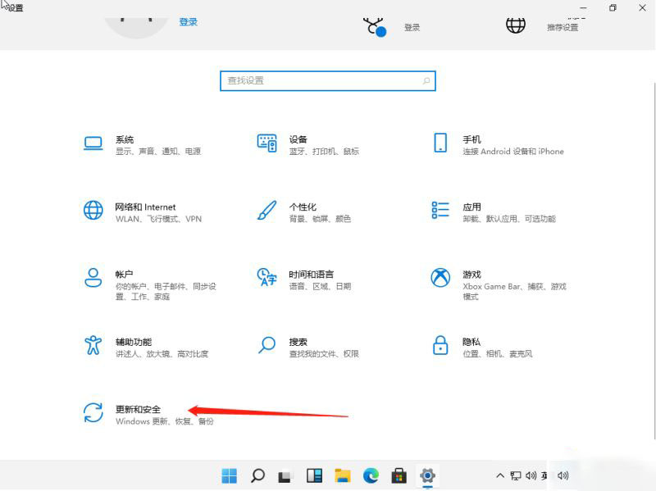Click the 个性化 category title

click(303, 207)
